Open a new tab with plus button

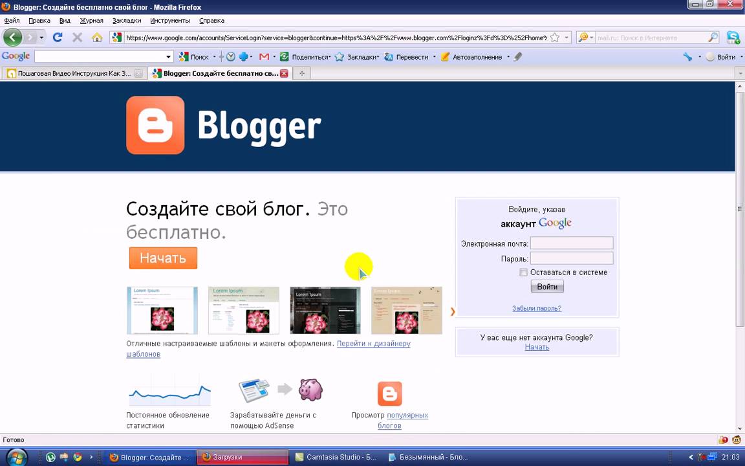point(302,73)
